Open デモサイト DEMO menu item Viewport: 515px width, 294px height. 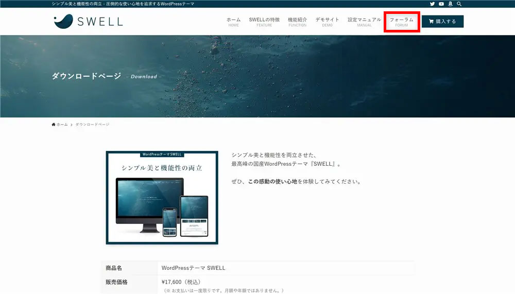pyautogui.click(x=327, y=22)
